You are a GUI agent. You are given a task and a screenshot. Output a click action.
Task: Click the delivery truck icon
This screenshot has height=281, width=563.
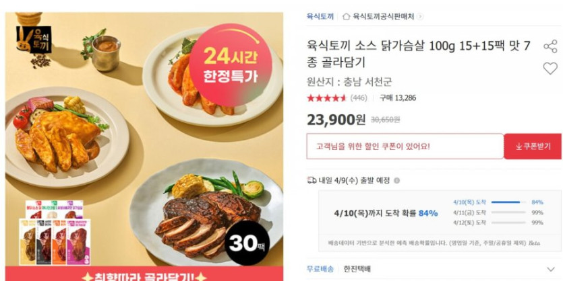pos(312,180)
